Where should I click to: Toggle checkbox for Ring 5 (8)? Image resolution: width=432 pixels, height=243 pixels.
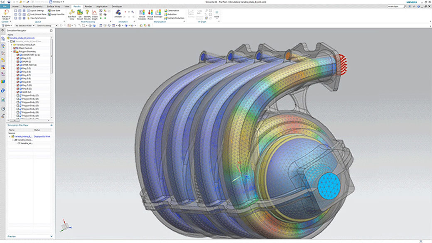(18, 79)
